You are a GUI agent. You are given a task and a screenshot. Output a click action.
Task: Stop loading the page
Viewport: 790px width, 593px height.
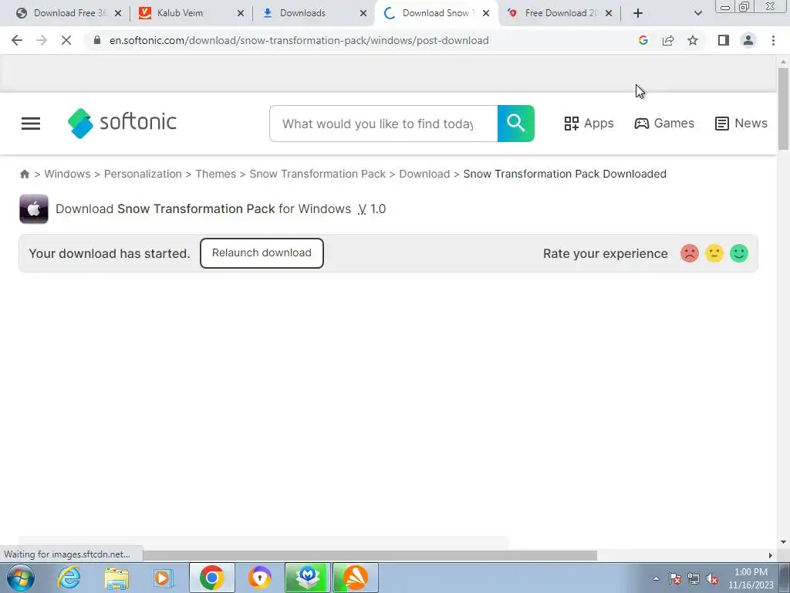click(66, 40)
